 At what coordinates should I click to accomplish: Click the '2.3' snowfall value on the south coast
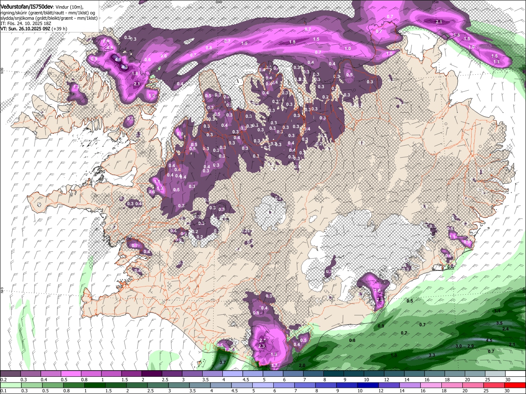click(x=262, y=346)
